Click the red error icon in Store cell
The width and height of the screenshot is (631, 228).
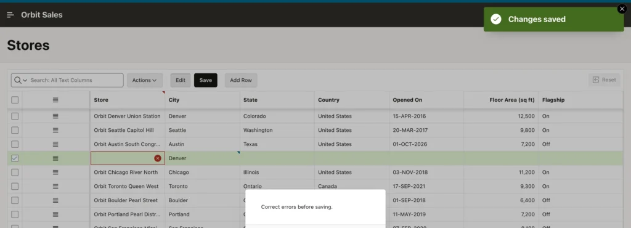[158, 158]
